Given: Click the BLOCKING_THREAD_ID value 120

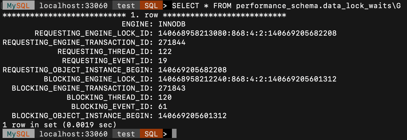Looking at the screenshot, I should click(x=165, y=97).
